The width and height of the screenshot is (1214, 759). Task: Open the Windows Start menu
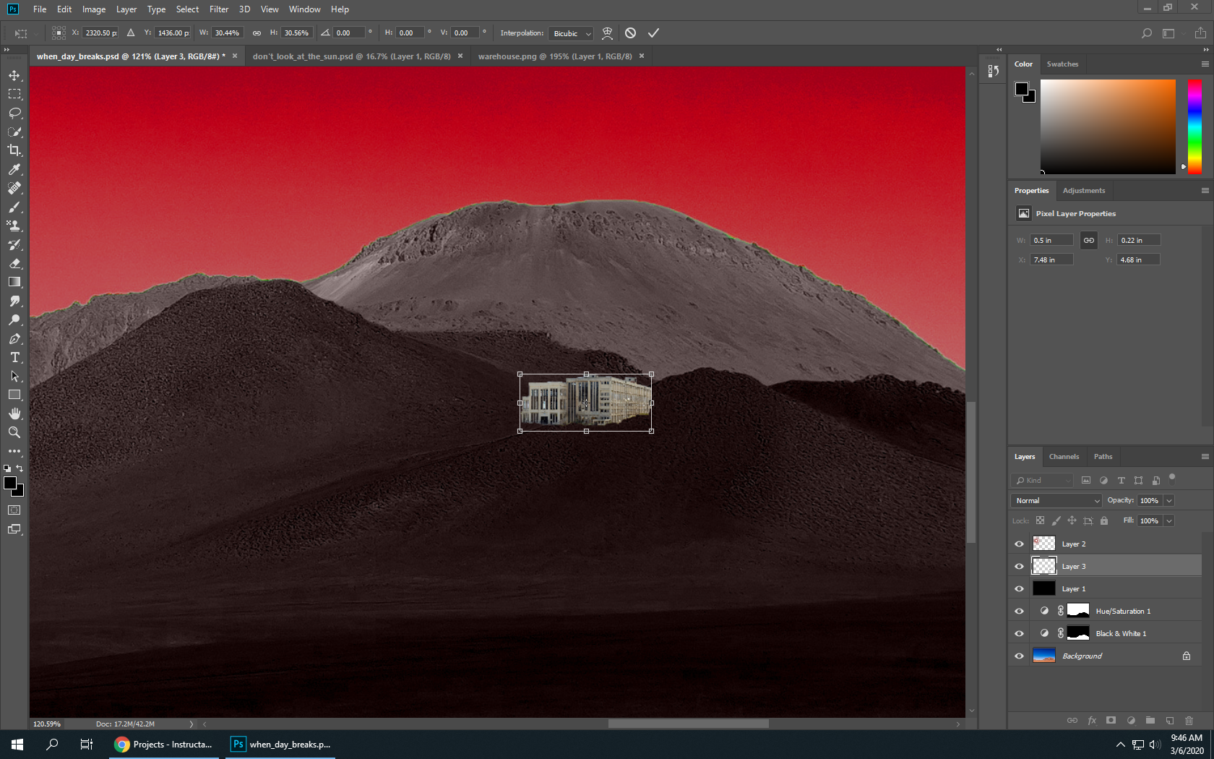tap(17, 745)
